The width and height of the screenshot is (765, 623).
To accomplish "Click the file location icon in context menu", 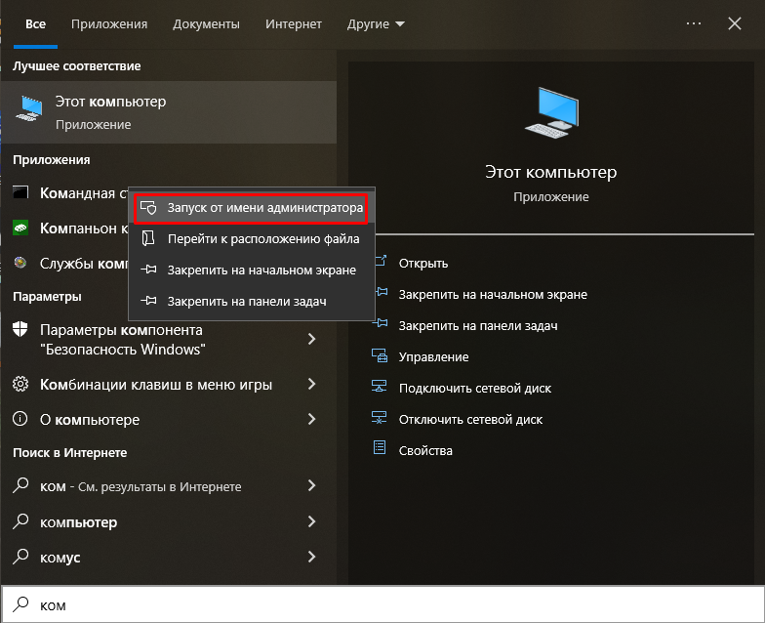I will [x=148, y=238].
